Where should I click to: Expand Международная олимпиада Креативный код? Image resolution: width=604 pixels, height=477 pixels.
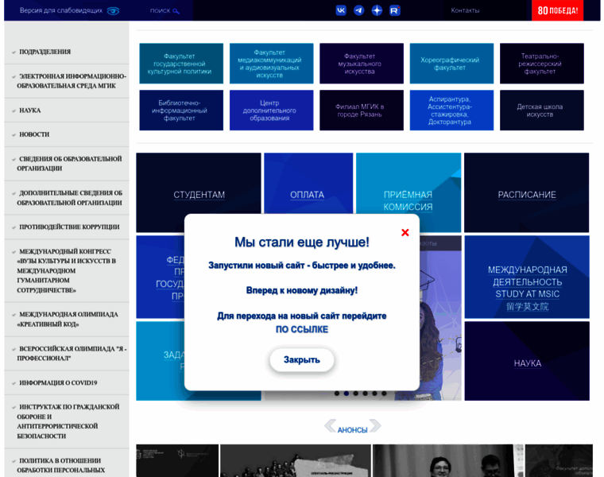pyautogui.click(x=67, y=320)
